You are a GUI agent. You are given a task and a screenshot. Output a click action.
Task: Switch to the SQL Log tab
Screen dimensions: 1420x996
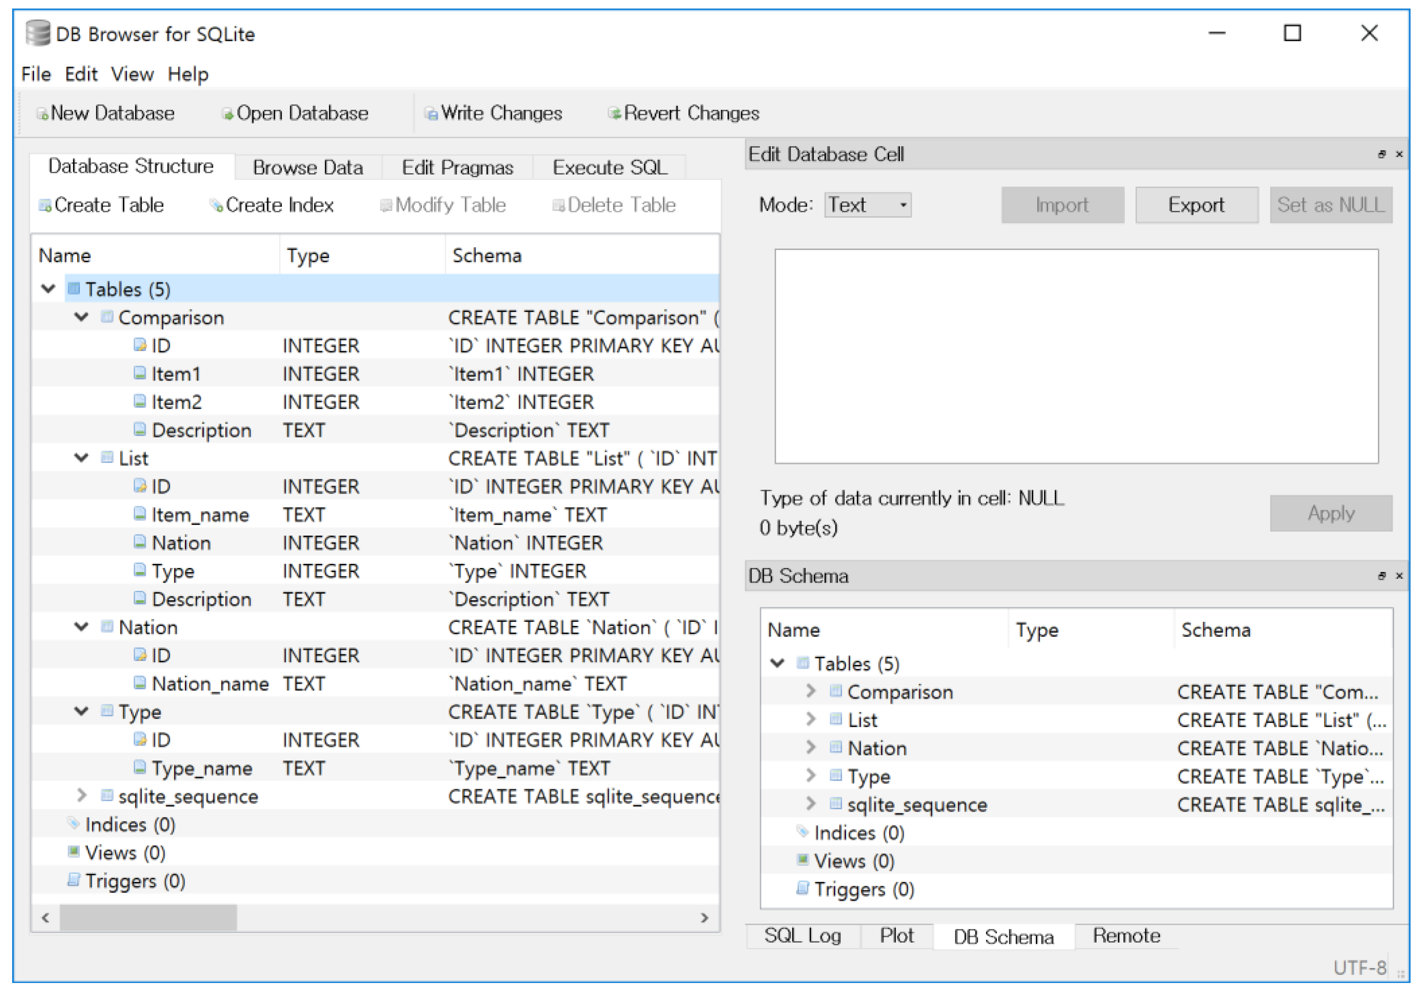[804, 937]
